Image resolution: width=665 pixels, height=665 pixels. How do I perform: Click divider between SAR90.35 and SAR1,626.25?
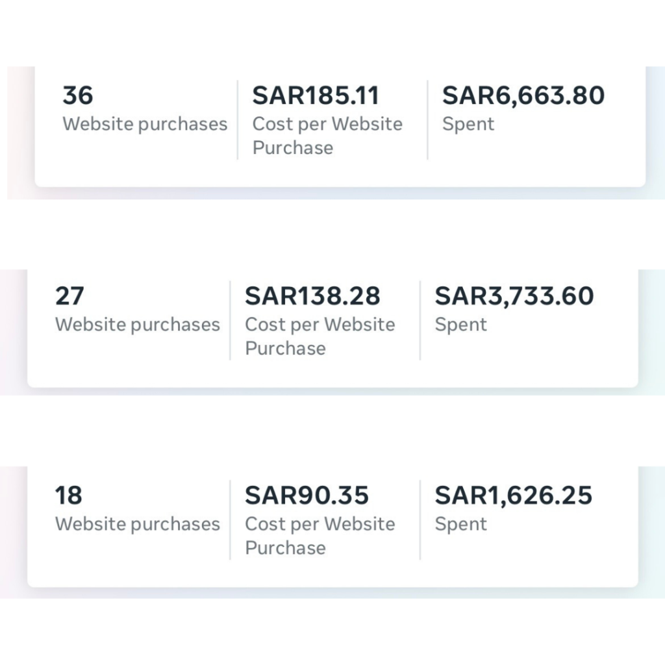tap(420, 520)
